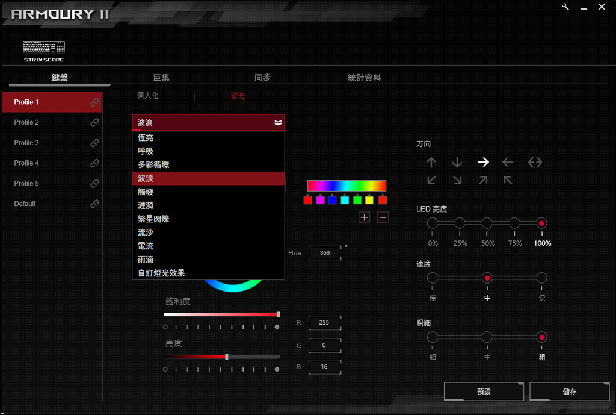
Task: Remove a color stop with the minus button
Action: point(383,217)
